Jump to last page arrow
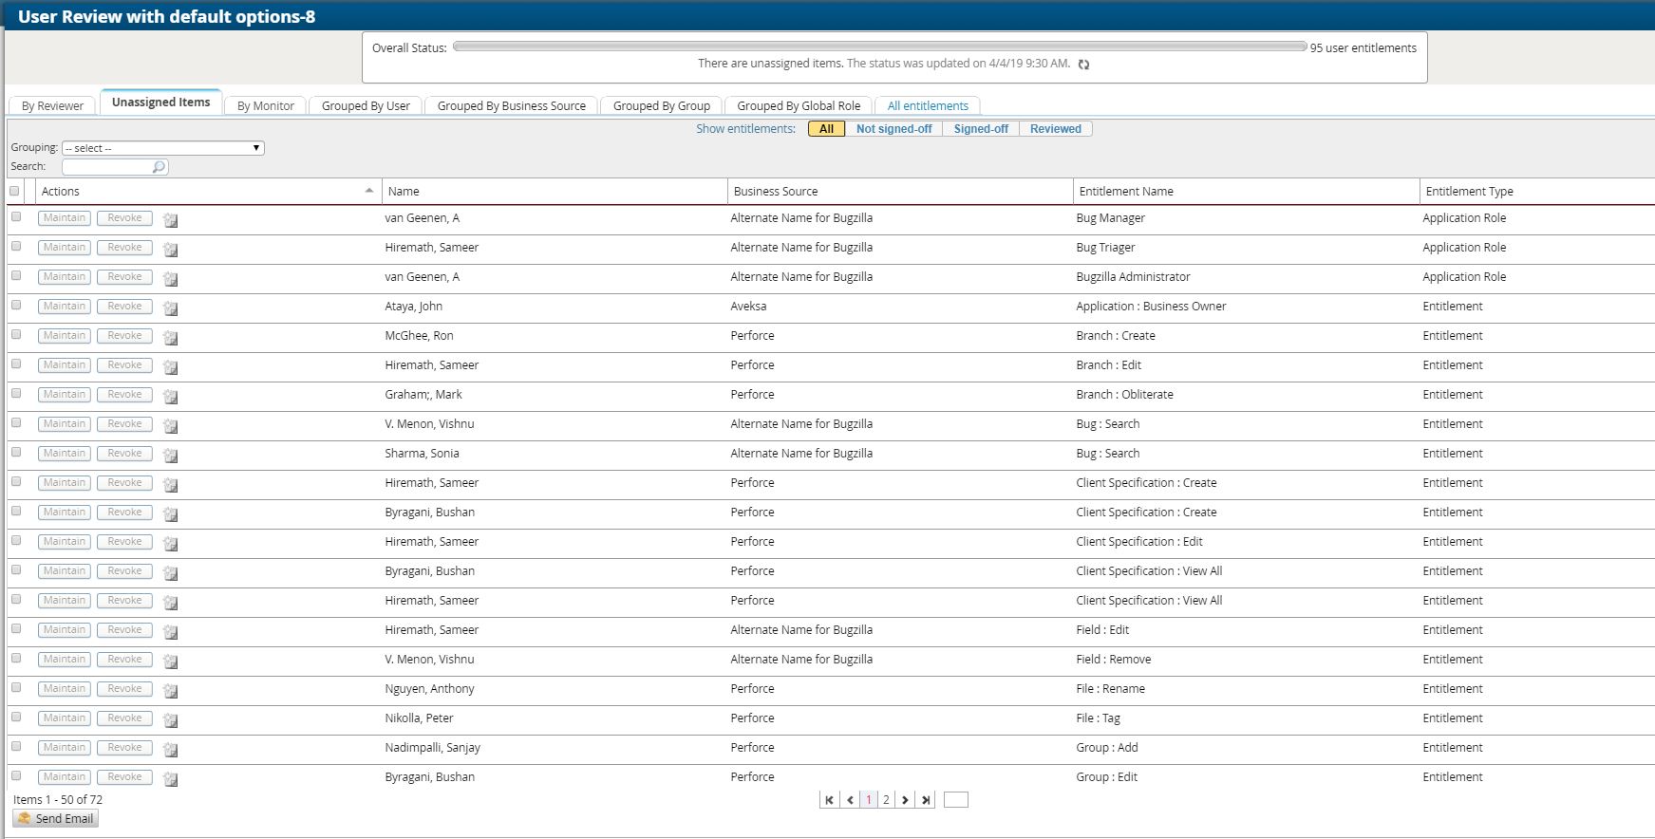The width and height of the screenshot is (1655, 839). point(925,800)
